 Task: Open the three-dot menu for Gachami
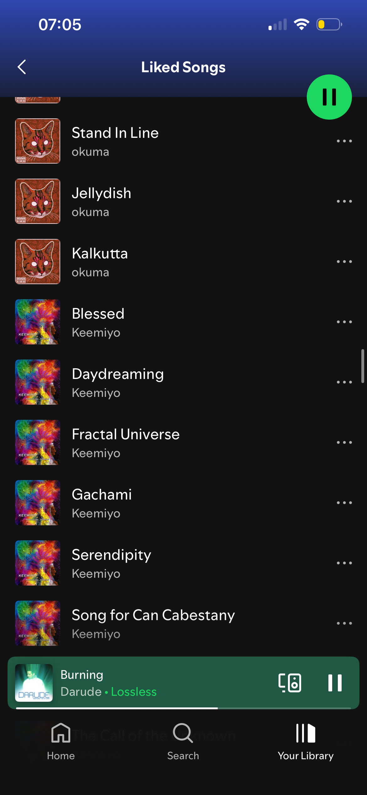pos(344,503)
